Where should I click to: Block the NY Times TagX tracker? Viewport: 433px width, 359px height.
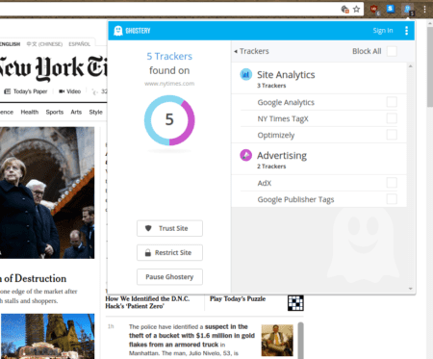click(392, 118)
